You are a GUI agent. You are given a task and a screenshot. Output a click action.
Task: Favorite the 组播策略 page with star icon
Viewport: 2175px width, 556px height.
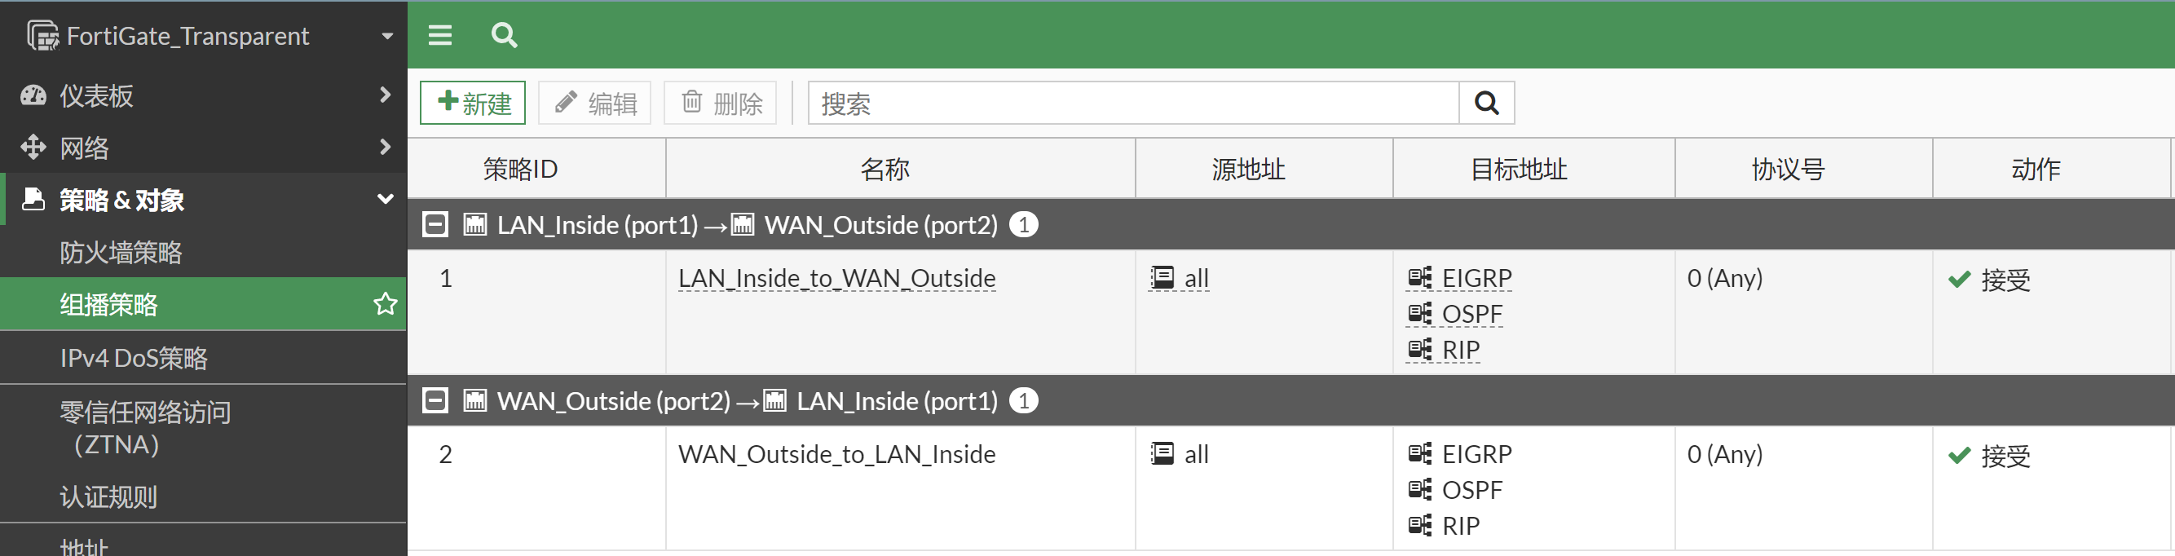[x=385, y=304]
